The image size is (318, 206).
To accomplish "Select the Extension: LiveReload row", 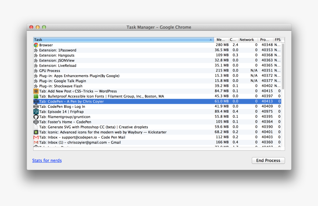I will point(157,66).
